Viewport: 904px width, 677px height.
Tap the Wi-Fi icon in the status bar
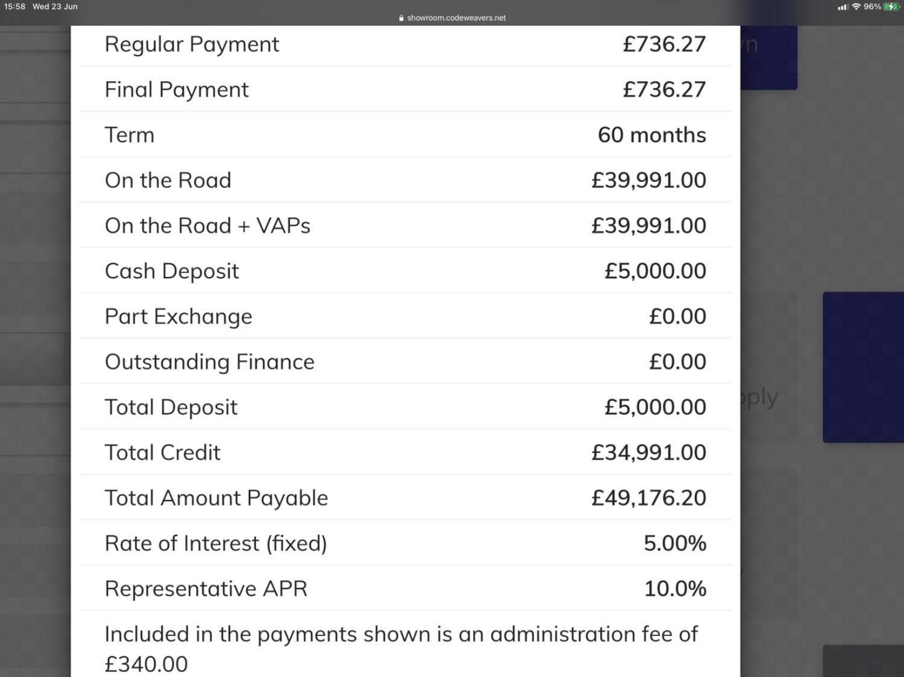coord(856,7)
